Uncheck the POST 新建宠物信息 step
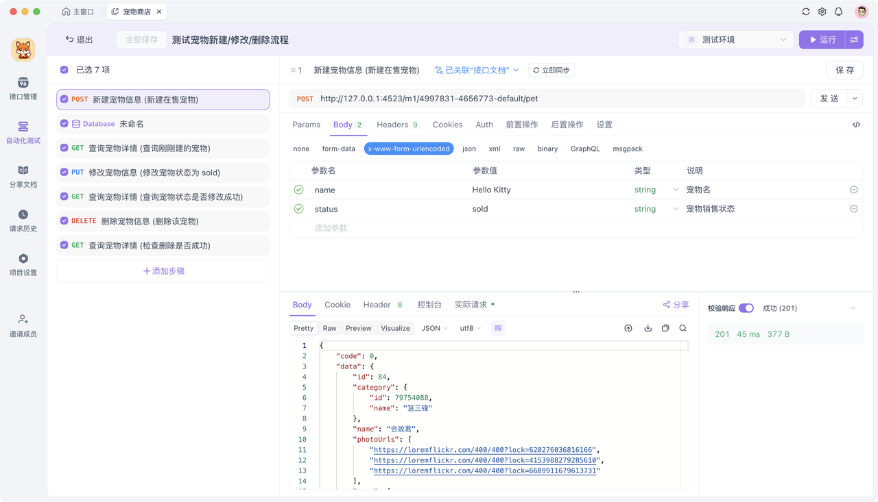The width and height of the screenshot is (878, 502). (x=64, y=99)
